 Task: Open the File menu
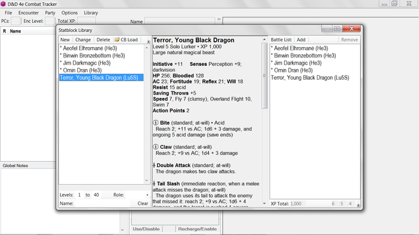(x=9, y=13)
